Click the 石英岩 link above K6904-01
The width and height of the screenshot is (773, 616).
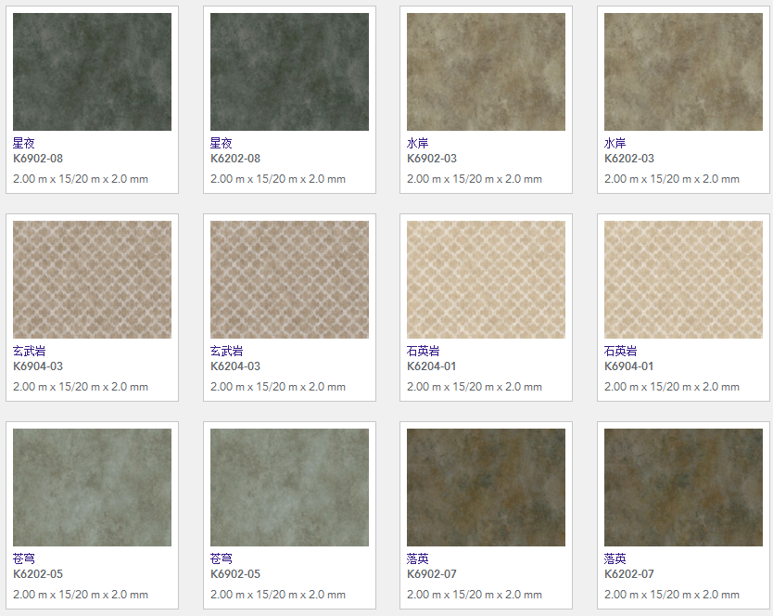pyautogui.click(x=621, y=352)
